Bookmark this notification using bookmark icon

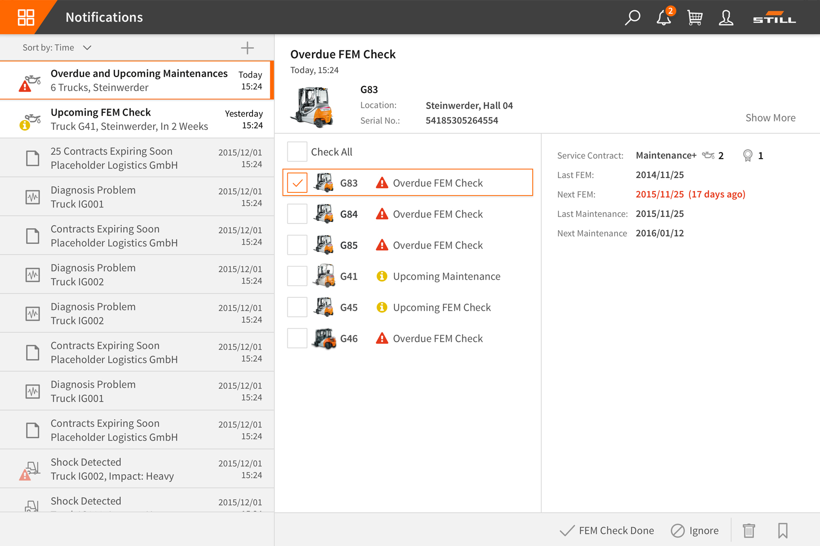pyautogui.click(x=783, y=530)
